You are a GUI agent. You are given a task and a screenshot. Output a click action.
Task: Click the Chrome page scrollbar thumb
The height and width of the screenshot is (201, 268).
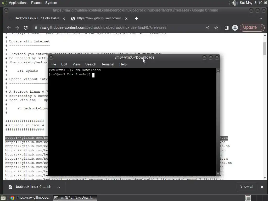[265, 49]
